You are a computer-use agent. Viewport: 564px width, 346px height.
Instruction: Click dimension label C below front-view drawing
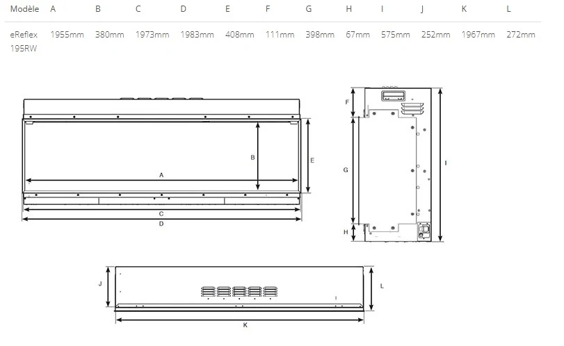pyautogui.click(x=161, y=214)
